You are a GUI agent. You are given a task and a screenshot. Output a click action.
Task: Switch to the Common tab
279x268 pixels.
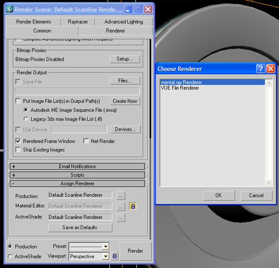point(42,31)
